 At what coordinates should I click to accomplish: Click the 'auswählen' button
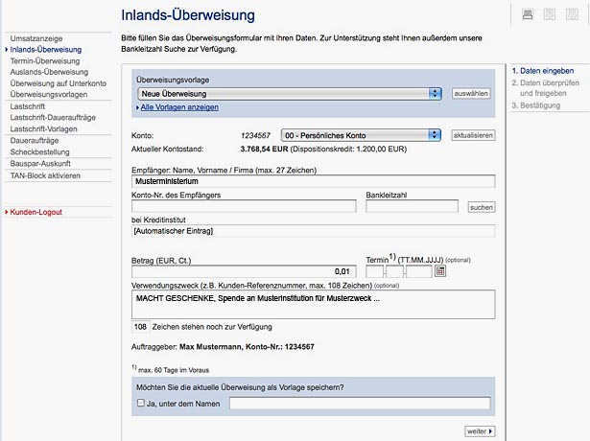pos(471,93)
